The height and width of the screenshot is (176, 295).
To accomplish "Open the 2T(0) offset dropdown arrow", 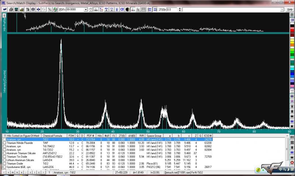I will coord(180,10).
